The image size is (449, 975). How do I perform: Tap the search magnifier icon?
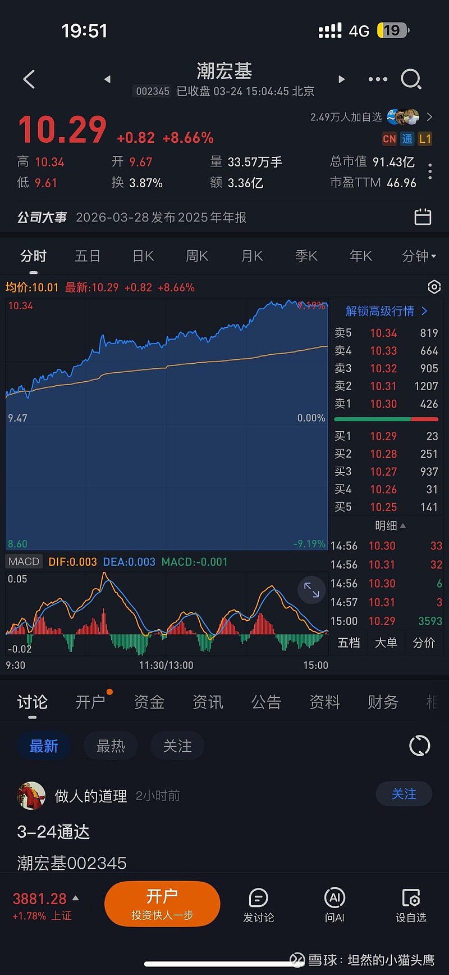[x=411, y=79]
